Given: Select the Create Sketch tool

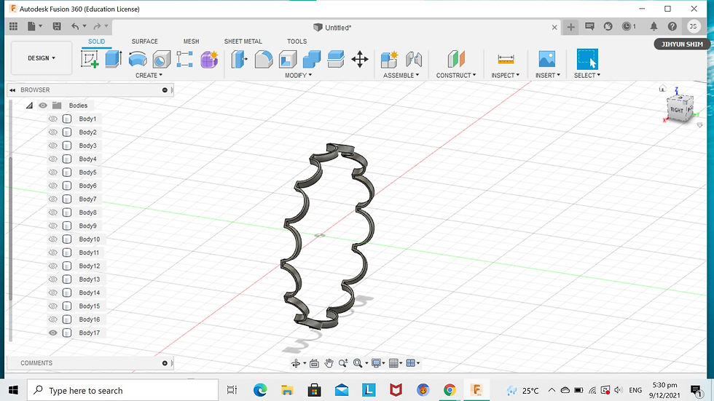Looking at the screenshot, I should coord(90,59).
